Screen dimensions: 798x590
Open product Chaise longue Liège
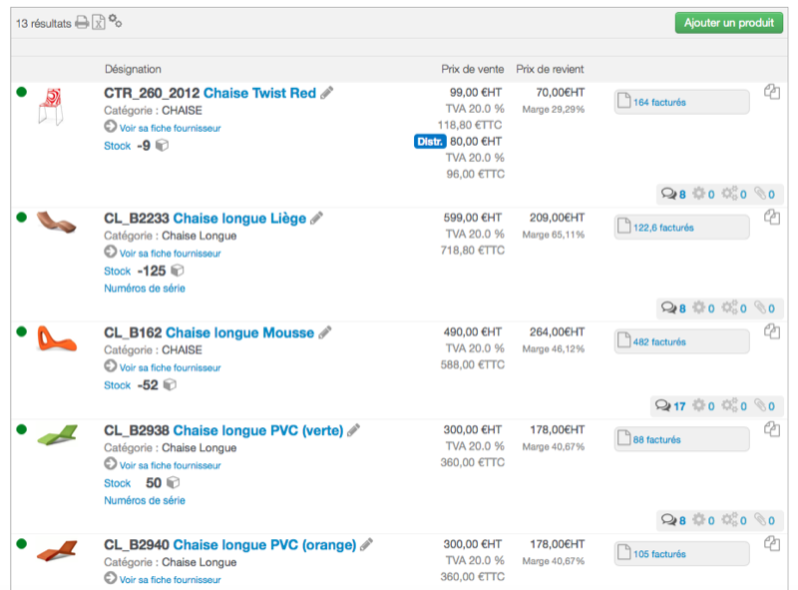[239, 219]
